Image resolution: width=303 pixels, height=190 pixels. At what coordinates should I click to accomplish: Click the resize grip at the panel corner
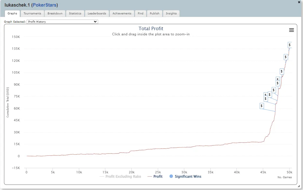[299, 186]
